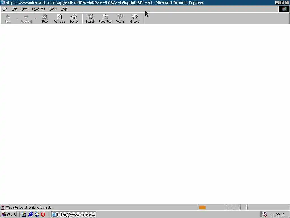290x218 pixels.
Task: Launch Internet Explorer from Quick Launch
Action: 31,215
